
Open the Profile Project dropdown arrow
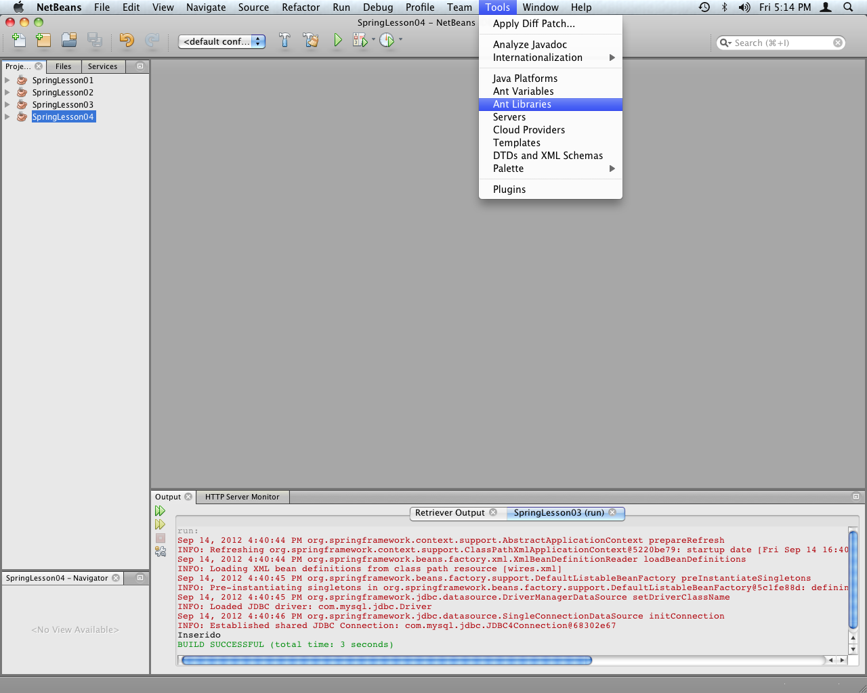400,39
